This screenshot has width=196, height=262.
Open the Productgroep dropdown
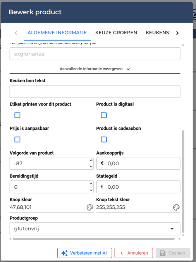tap(95, 229)
